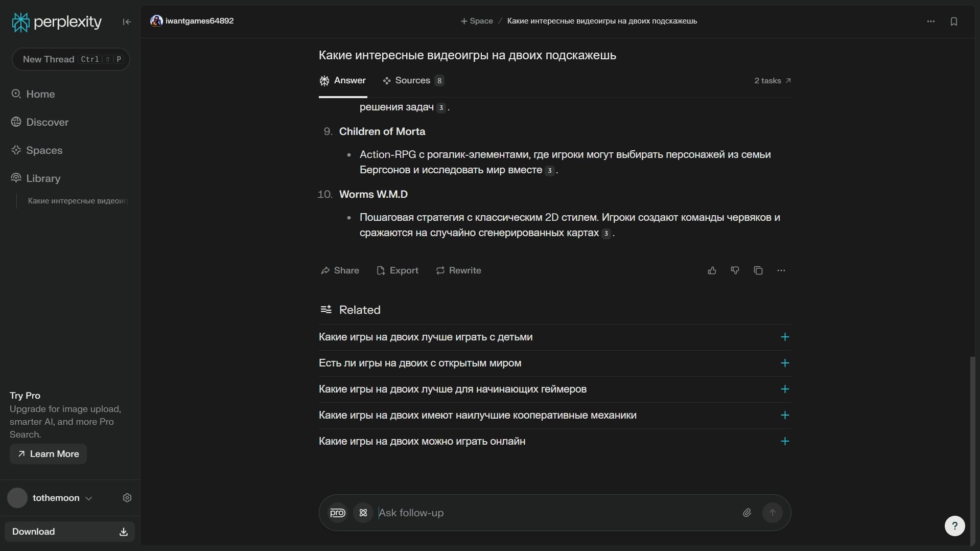This screenshot has height=551, width=980.
Task: Like the answer with thumbs up
Action: pos(712,270)
